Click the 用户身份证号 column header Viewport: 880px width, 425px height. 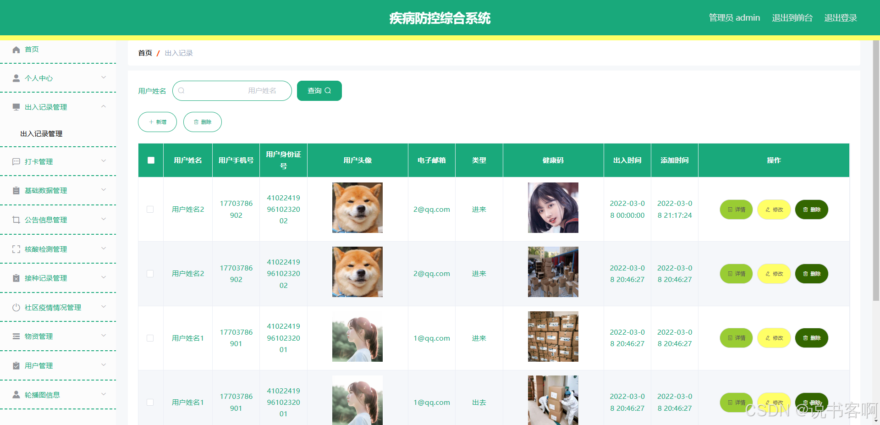tap(283, 160)
